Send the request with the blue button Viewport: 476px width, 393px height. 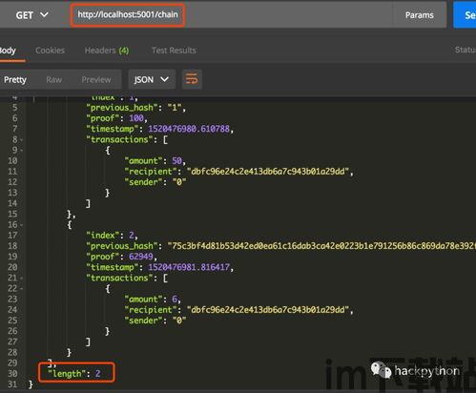[x=466, y=15]
